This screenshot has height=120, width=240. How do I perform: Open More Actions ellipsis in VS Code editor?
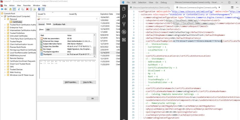tap(238, 7)
